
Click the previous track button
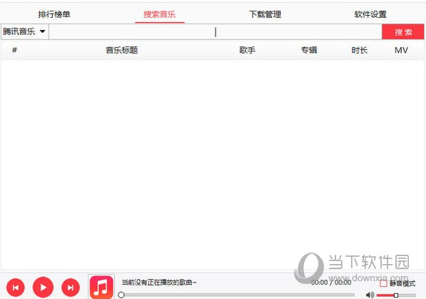coord(16,288)
